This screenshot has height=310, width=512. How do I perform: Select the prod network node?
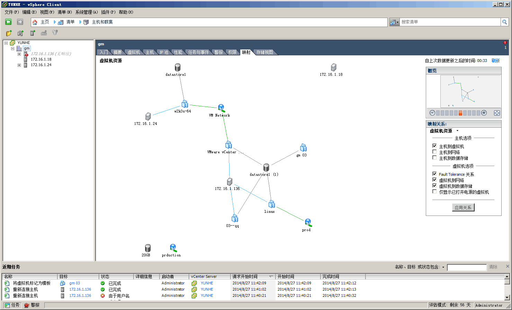[308, 222]
